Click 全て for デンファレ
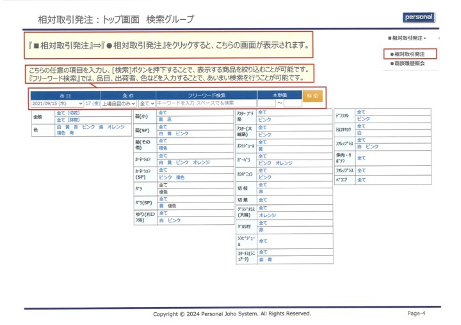Viewport: 461px width, 325px height. click(361, 112)
